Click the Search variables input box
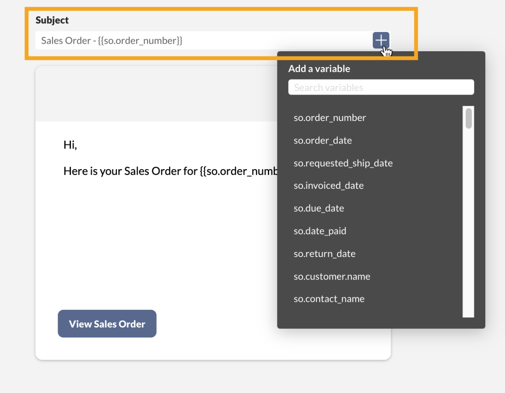 (x=381, y=87)
